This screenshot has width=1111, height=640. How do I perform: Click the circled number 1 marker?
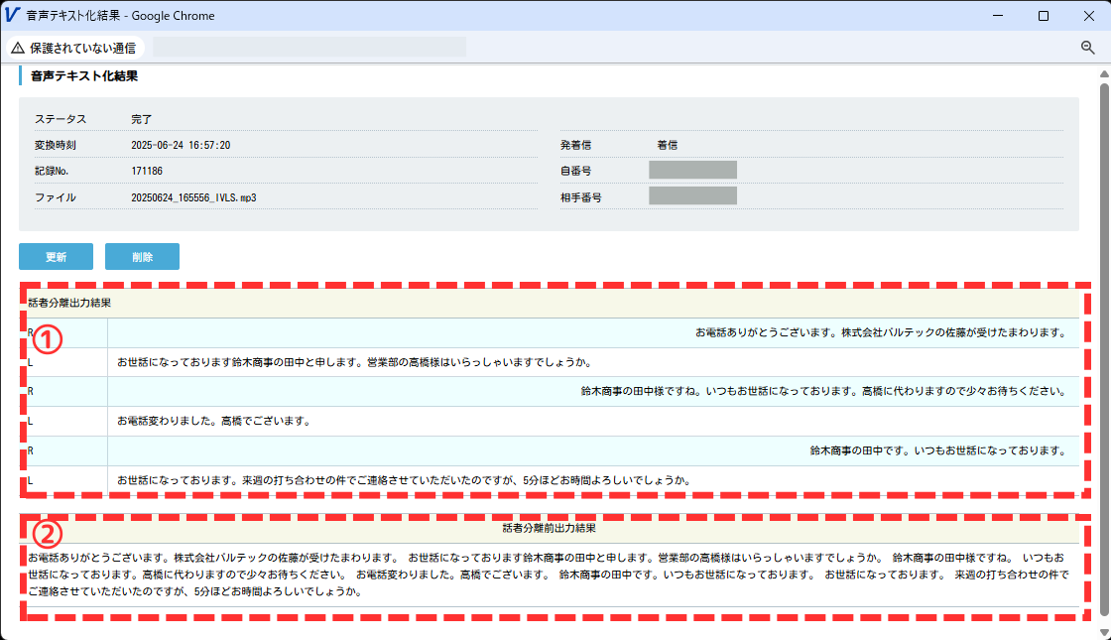[x=49, y=339]
